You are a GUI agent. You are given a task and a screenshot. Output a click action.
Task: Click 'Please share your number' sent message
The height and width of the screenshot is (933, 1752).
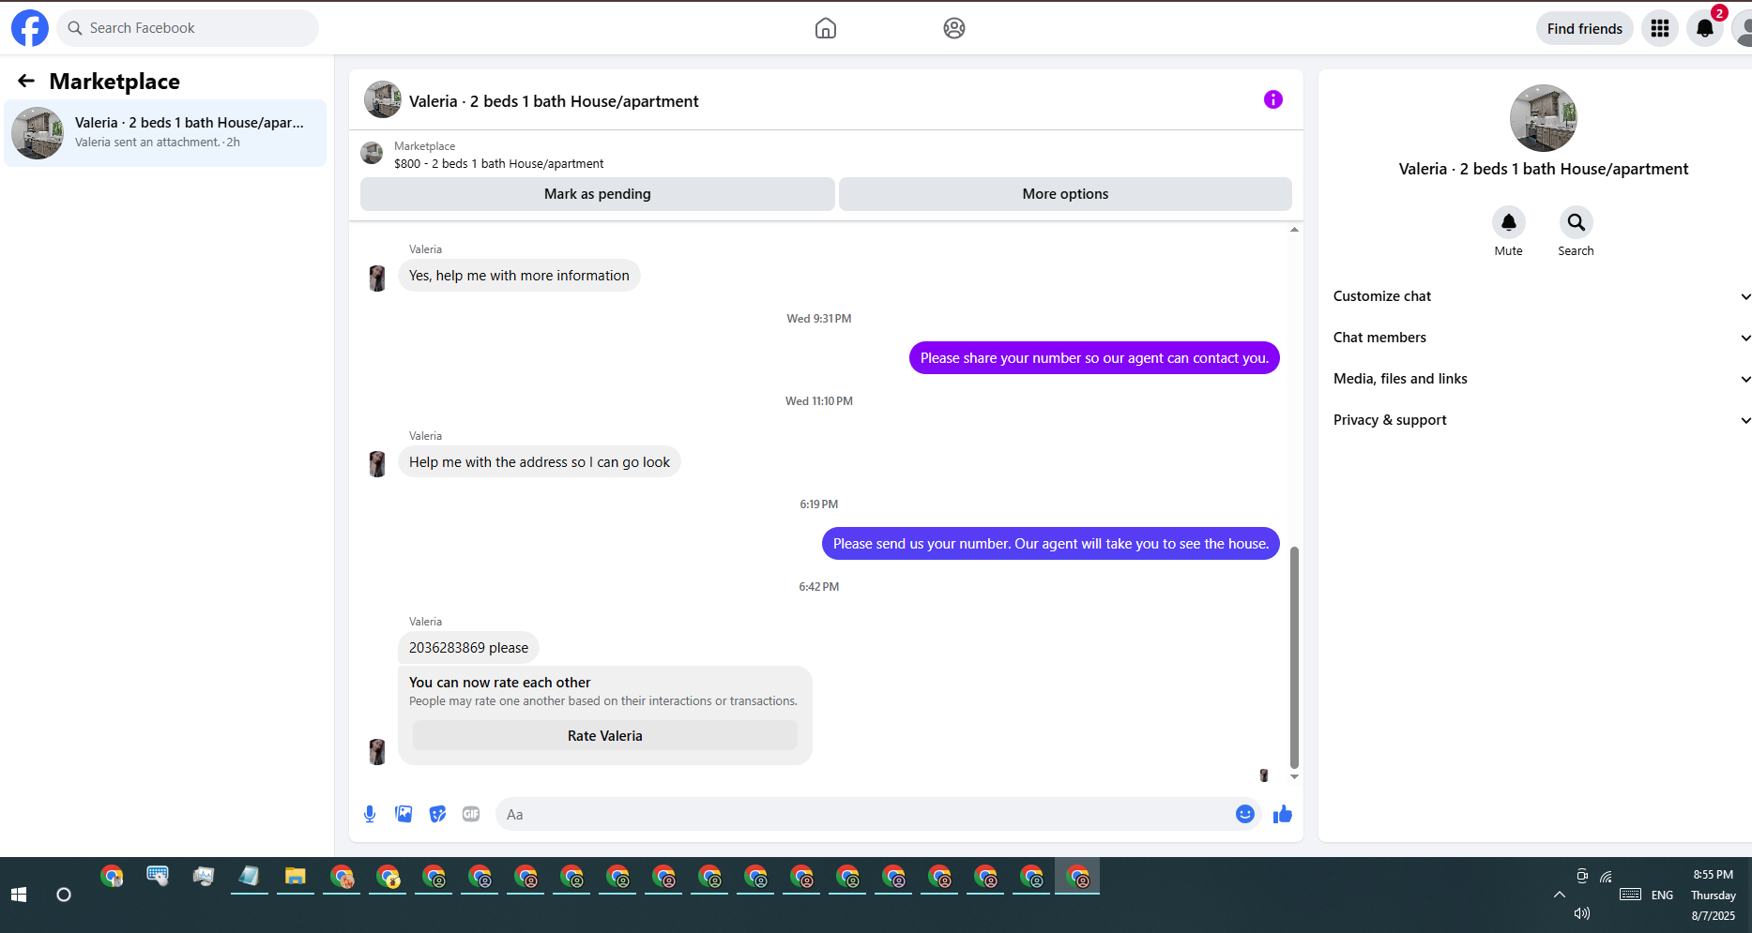[x=1094, y=358]
